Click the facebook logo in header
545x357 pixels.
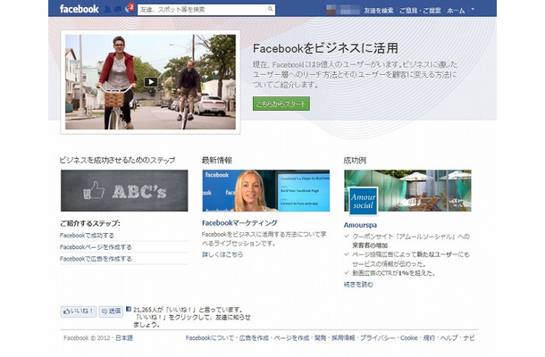click(x=79, y=9)
